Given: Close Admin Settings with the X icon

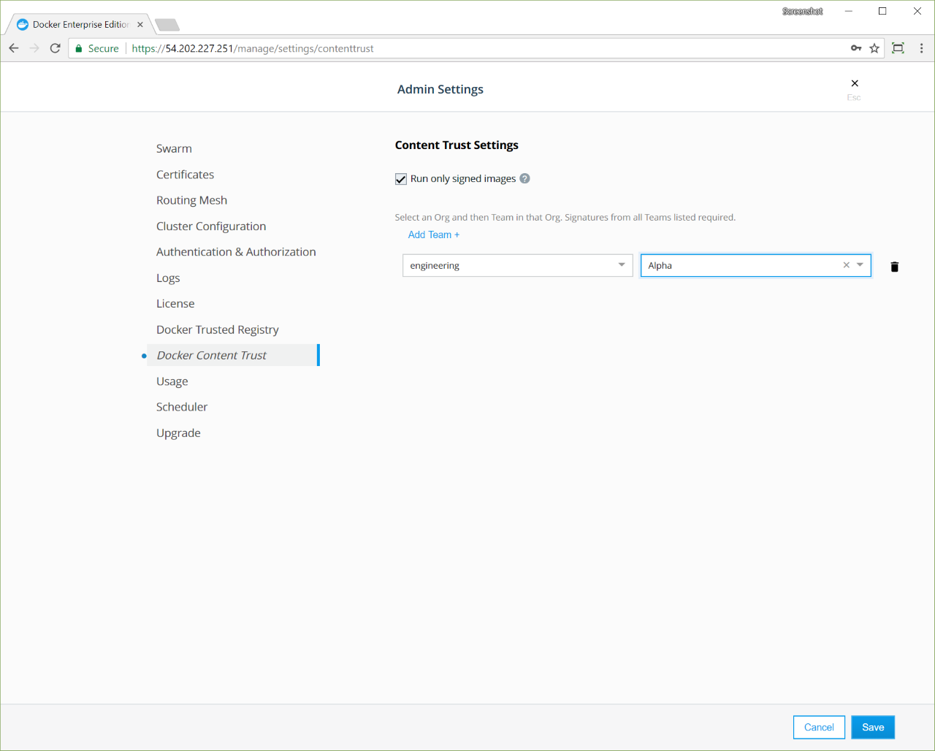Looking at the screenshot, I should click(x=855, y=83).
